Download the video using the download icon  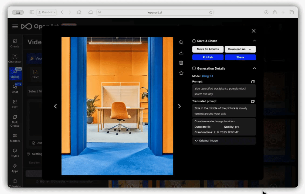pyautogui.click(x=181, y=53)
